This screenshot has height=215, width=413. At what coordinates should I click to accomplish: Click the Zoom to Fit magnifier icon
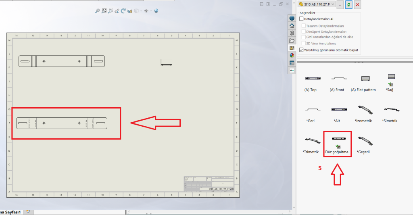point(97,11)
